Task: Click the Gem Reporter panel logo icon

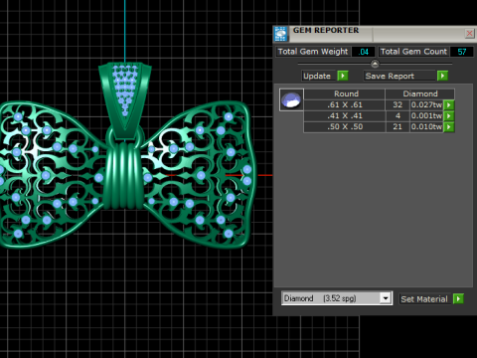Action: pyautogui.click(x=281, y=34)
